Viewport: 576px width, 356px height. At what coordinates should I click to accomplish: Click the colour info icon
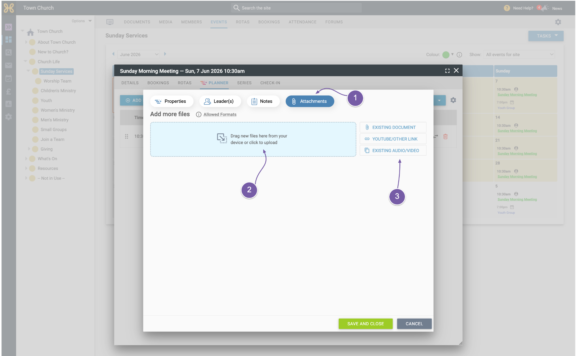tap(459, 55)
